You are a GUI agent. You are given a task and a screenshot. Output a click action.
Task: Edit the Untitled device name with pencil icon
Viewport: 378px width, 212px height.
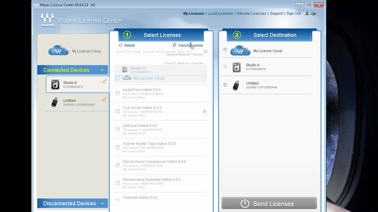(x=104, y=100)
